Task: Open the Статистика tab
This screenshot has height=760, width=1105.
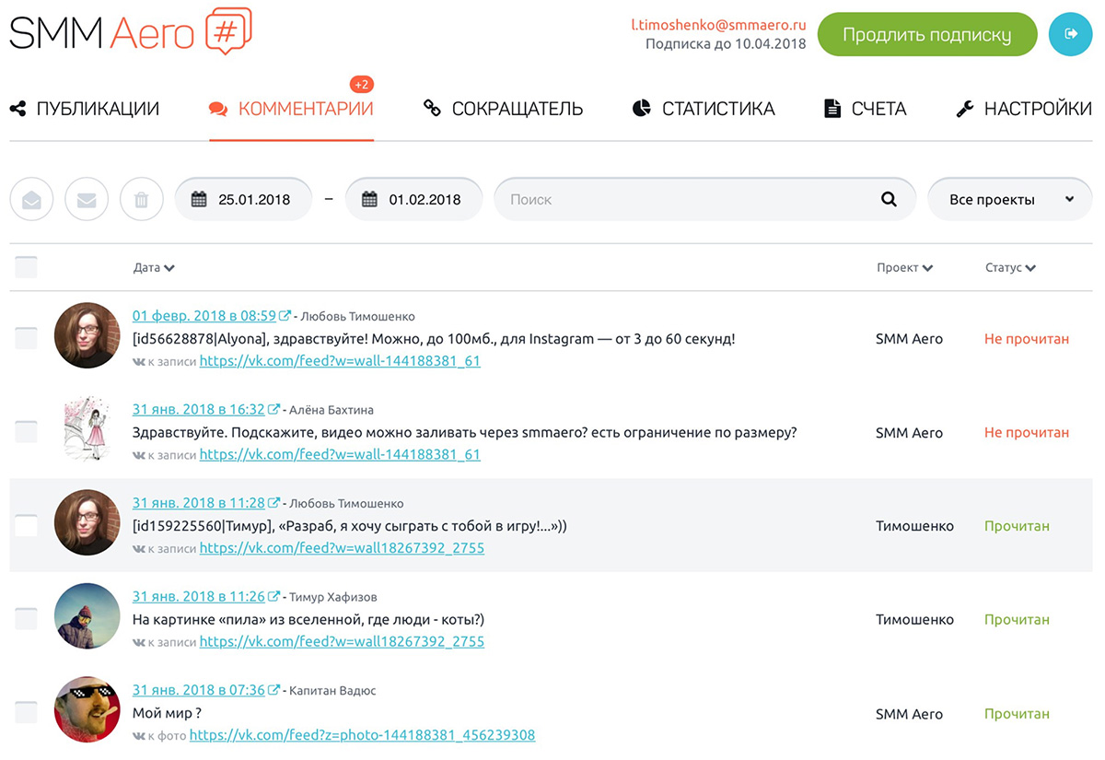Action: [x=704, y=109]
